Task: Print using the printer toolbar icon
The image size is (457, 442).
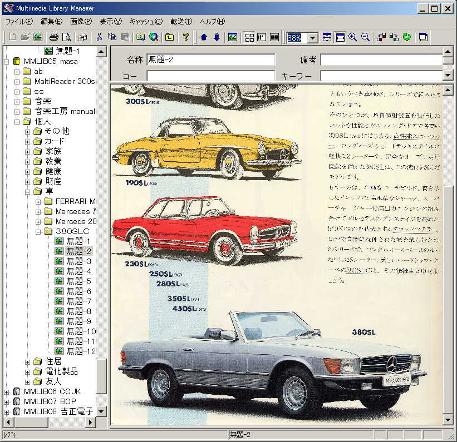Action: 54,37
